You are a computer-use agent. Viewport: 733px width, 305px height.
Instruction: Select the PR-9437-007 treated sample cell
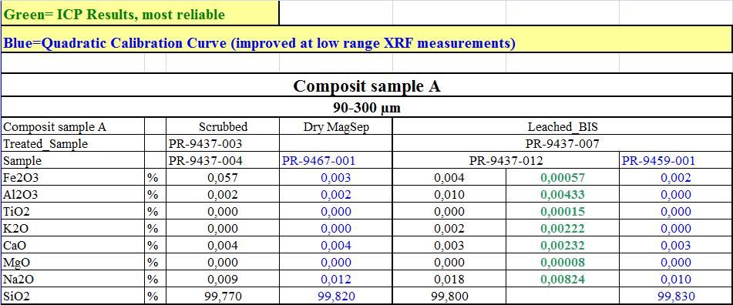point(563,143)
